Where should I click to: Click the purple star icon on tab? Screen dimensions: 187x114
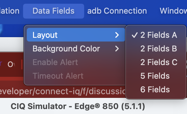[1, 64]
